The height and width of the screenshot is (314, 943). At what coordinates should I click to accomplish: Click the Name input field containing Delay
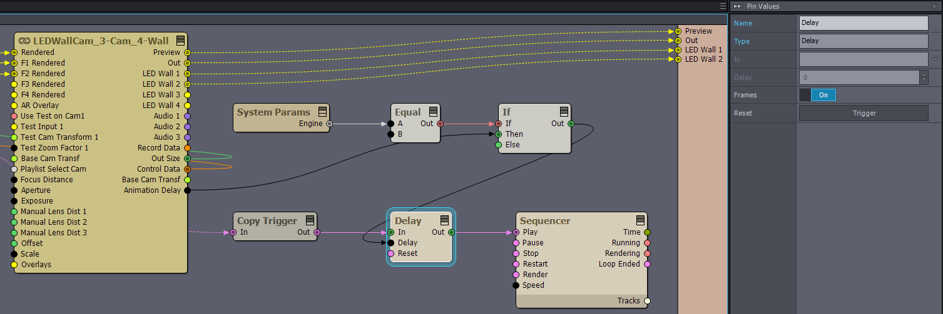click(x=863, y=23)
